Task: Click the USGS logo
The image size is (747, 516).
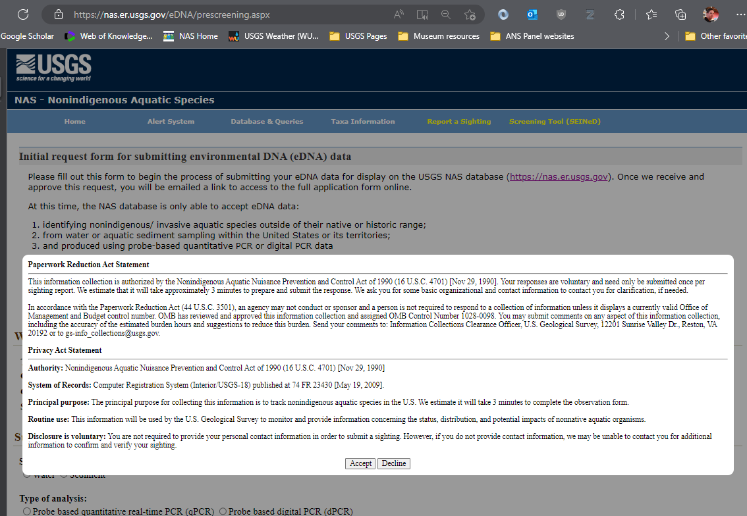Action: [53, 68]
